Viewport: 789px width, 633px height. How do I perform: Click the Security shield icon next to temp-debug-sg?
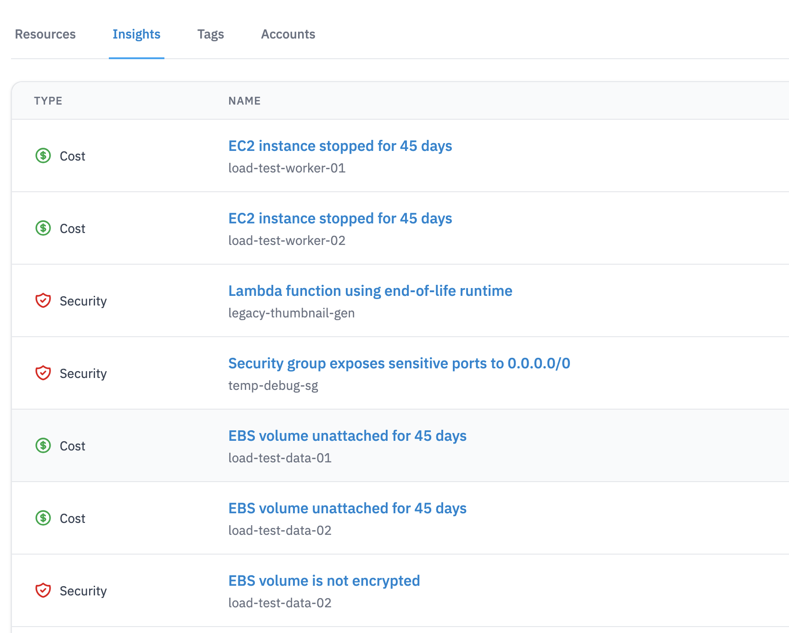43,372
